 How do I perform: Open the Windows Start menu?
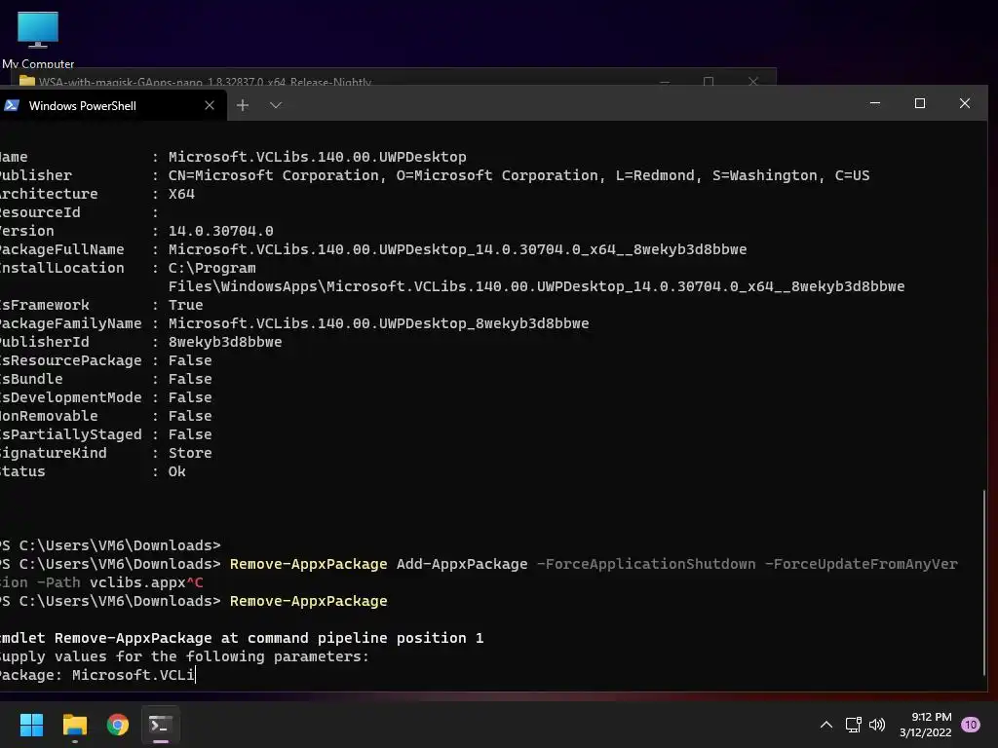[31, 725]
